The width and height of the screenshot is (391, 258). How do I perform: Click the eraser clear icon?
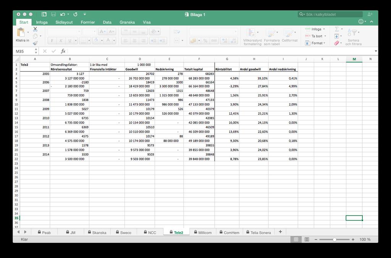[337, 43]
